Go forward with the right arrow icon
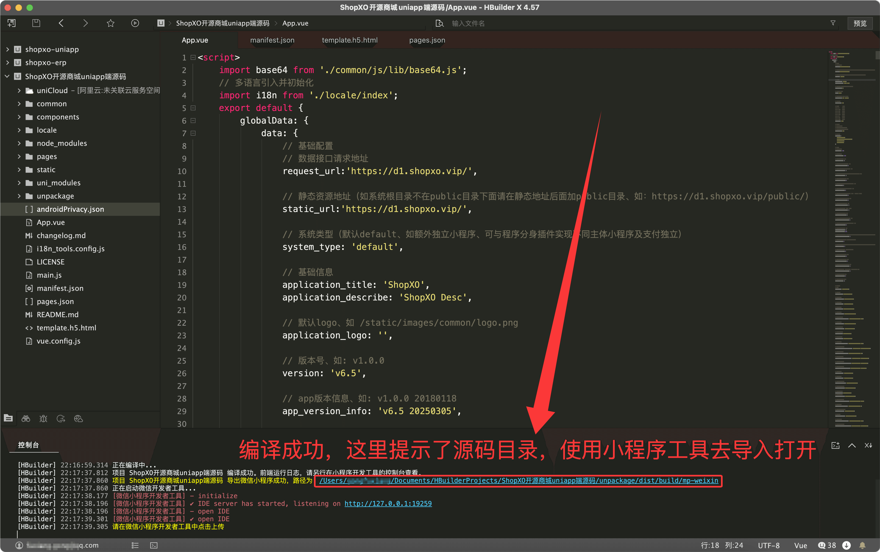 85,23
